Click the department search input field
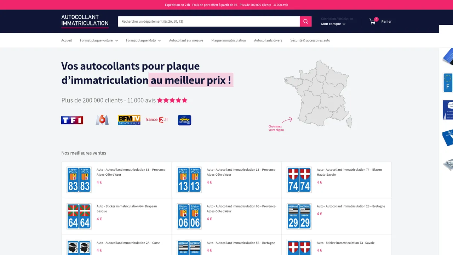 pos(209,21)
